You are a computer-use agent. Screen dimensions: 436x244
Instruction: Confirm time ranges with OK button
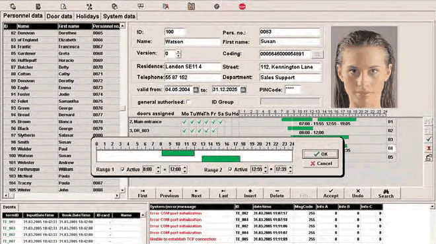click(x=320, y=154)
